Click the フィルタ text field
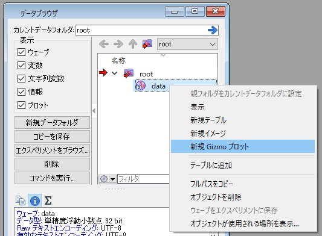Image resolution: width=322 pixels, height=236 pixels. coord(143,179)
